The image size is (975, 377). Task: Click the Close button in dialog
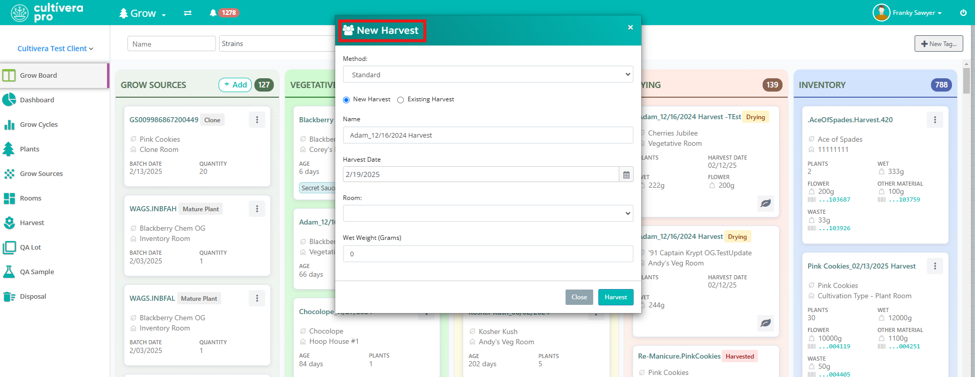[579, 297]
